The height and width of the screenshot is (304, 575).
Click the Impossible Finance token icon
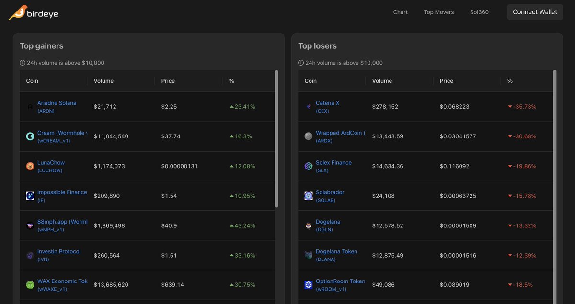pos(30,196)
